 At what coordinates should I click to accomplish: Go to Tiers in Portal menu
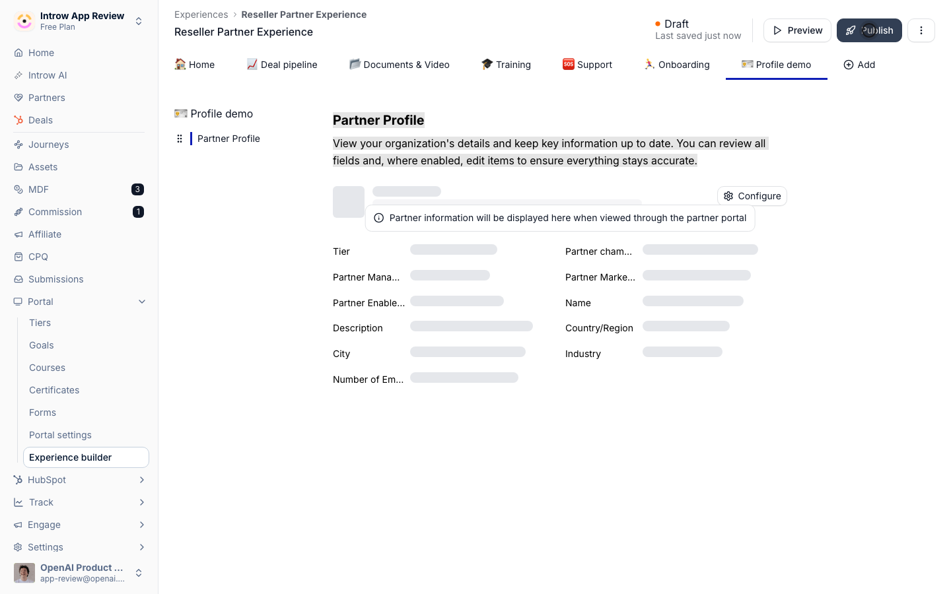point(40,323)
